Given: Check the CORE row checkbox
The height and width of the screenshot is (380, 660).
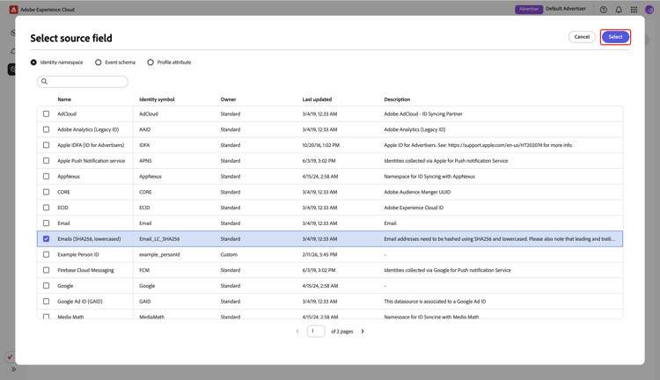Looking at the screenshot, I should tap(47, 192).
